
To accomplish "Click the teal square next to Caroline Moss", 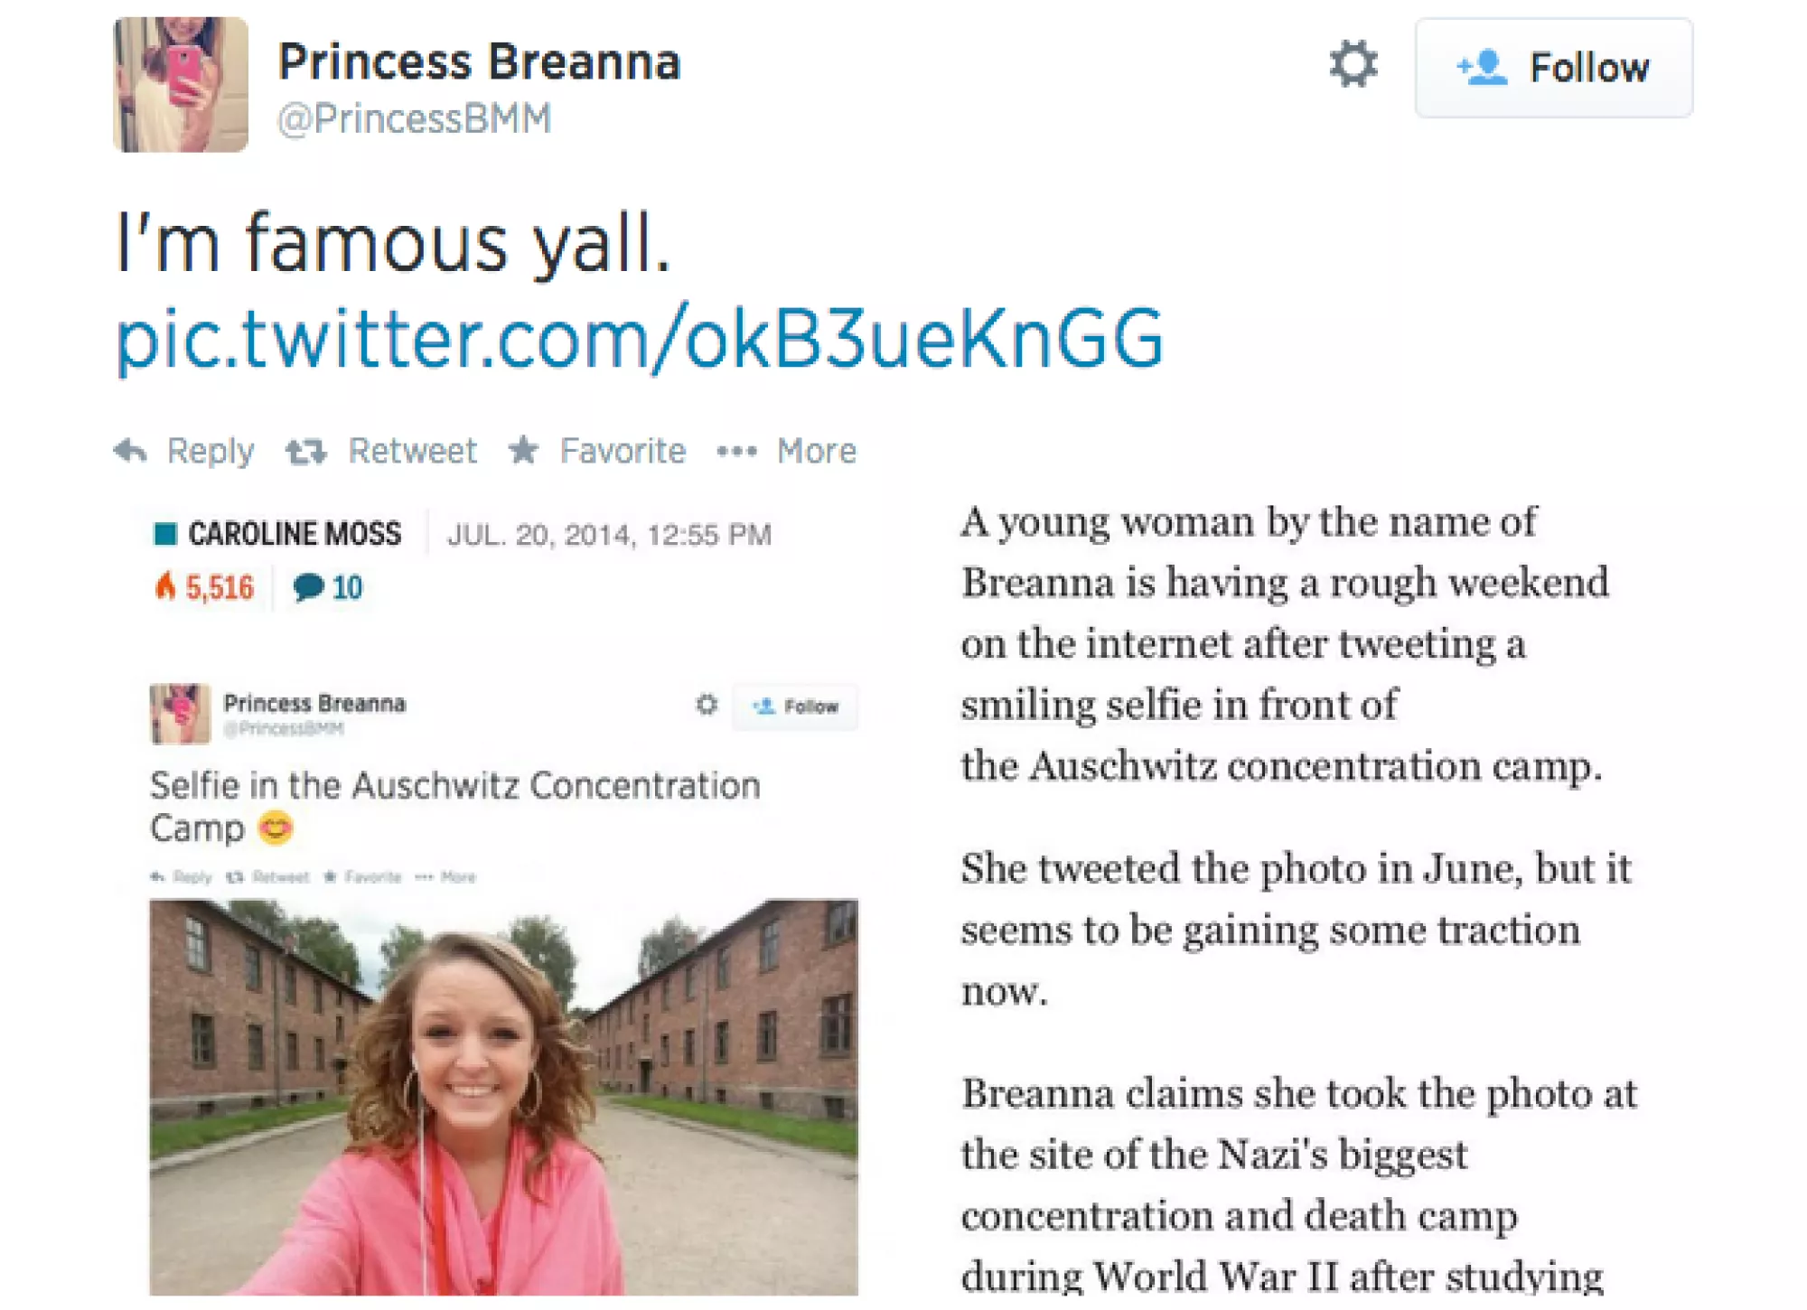I will click(165, 533).
